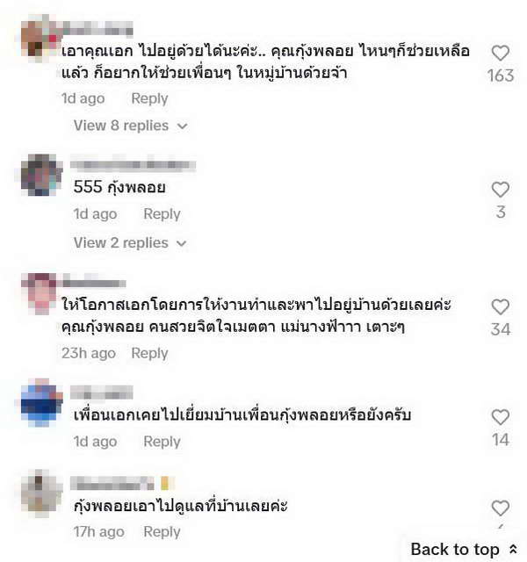The width and height of the screenshot is (527, 562).
Task: Reply to the '555 กุ้งพลอย' comment
Action: tap(162, 214)
